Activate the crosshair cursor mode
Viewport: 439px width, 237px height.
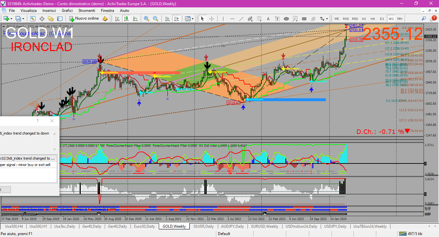coord(211,19)
